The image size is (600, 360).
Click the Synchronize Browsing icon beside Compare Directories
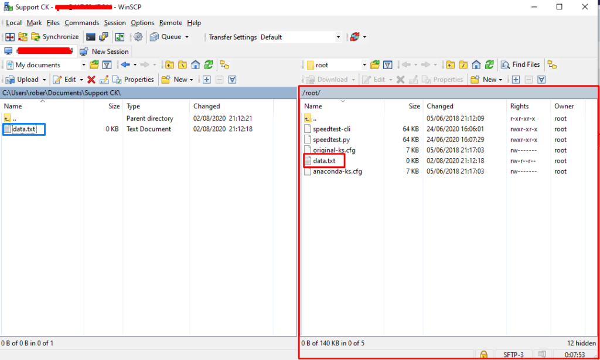[23, 37]
